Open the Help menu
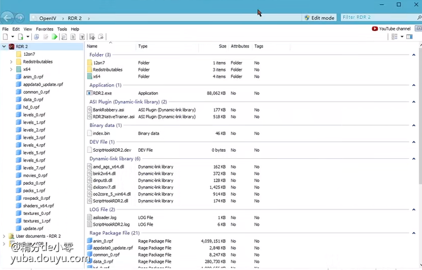The height and width of the screenshot is (270, 422). coord(75,29)
